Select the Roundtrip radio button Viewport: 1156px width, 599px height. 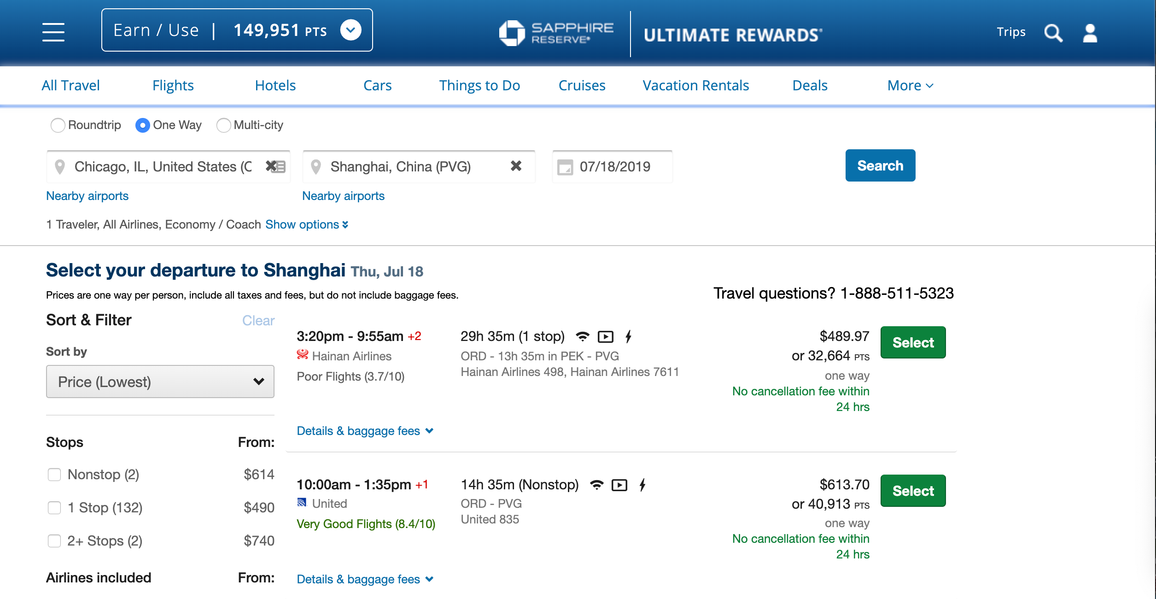pos(58,125)
